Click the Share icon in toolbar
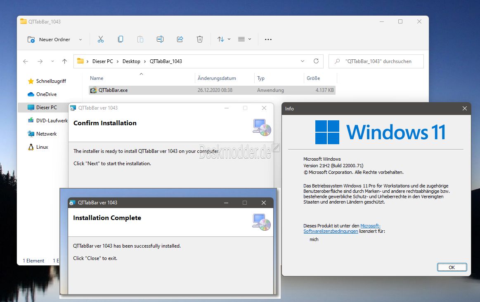The width and height of the screenshot is (480, 302). click(x=180, y=39)
